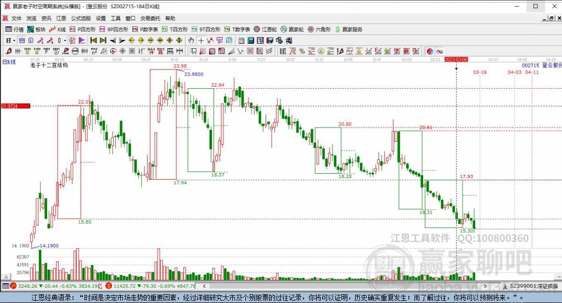Click the 2023-03-06 date marker
The width and height of the screenshot is (562, 303).
point(456,59)
